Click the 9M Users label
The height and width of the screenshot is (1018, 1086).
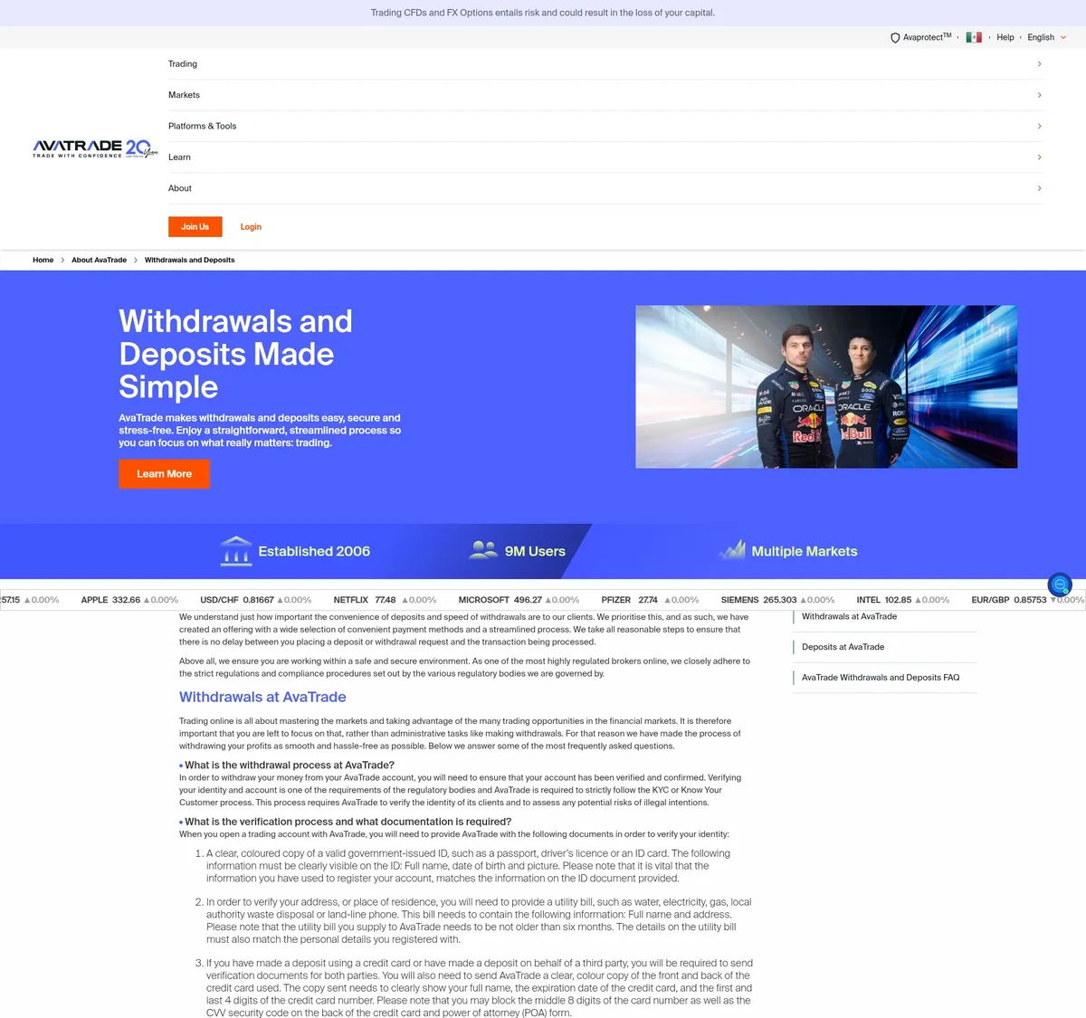point(535,551)
